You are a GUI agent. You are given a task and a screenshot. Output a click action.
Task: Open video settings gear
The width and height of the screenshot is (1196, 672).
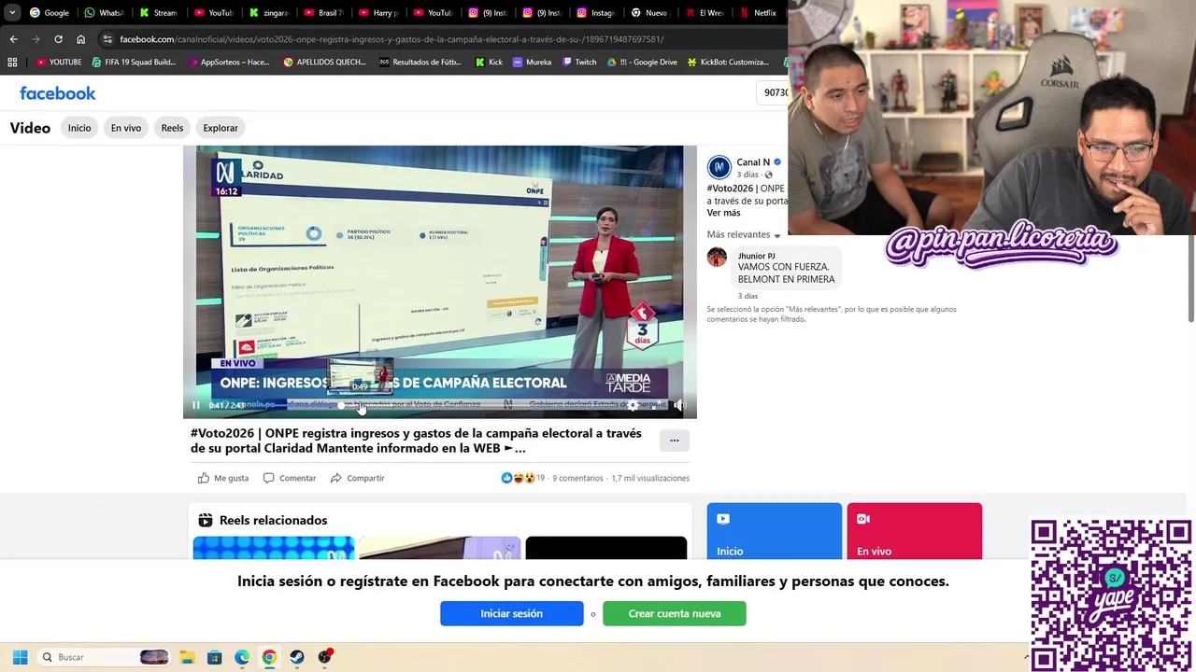pos(633,405)
